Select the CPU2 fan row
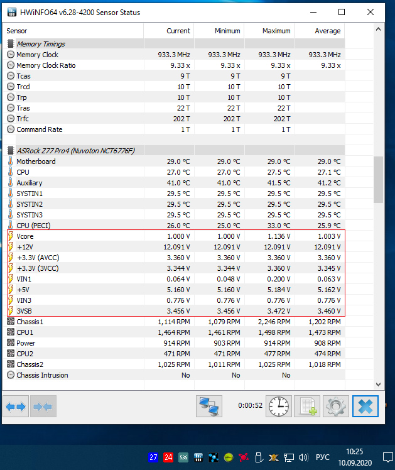395x470 pixels. [x=174, y=354]
